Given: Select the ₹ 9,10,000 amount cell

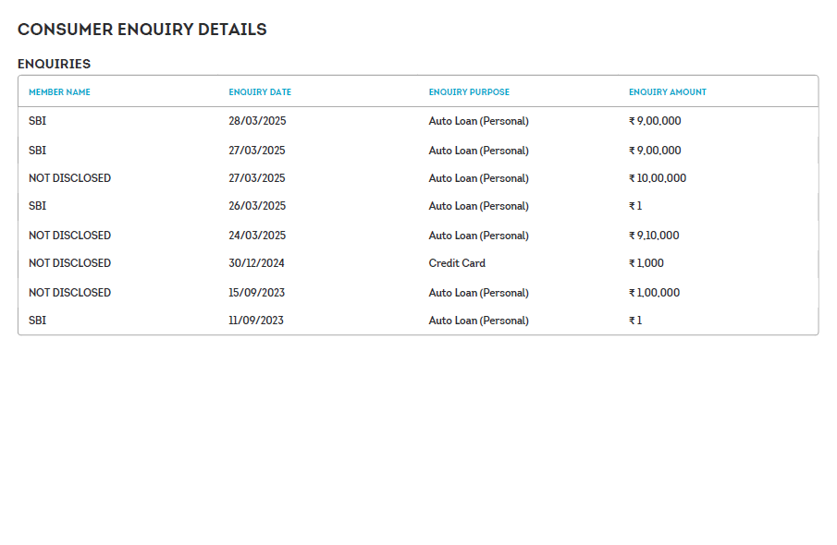Looking at the screenshot, I should tap(654, 236).
